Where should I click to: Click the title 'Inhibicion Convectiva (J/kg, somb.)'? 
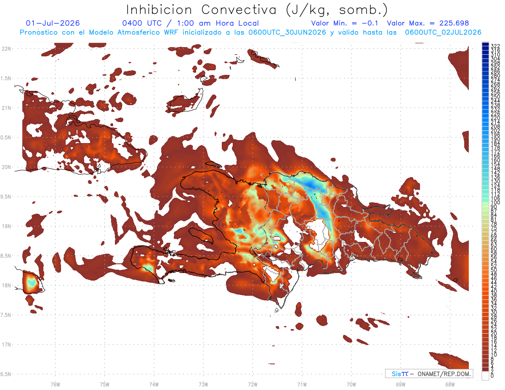point(257,10)
